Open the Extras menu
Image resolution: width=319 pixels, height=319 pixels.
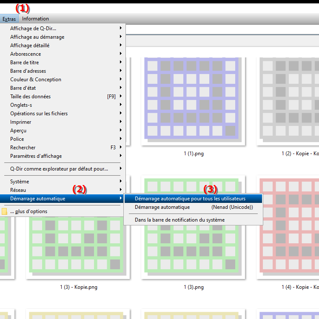click(9, 19)
